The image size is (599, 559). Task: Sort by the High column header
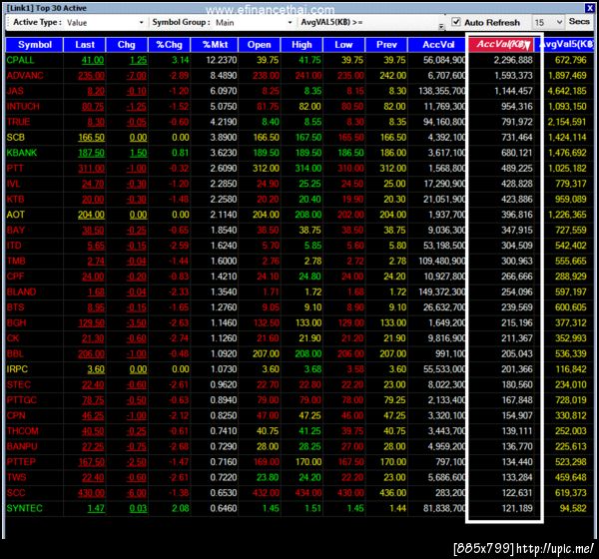[x=301, y=45]
